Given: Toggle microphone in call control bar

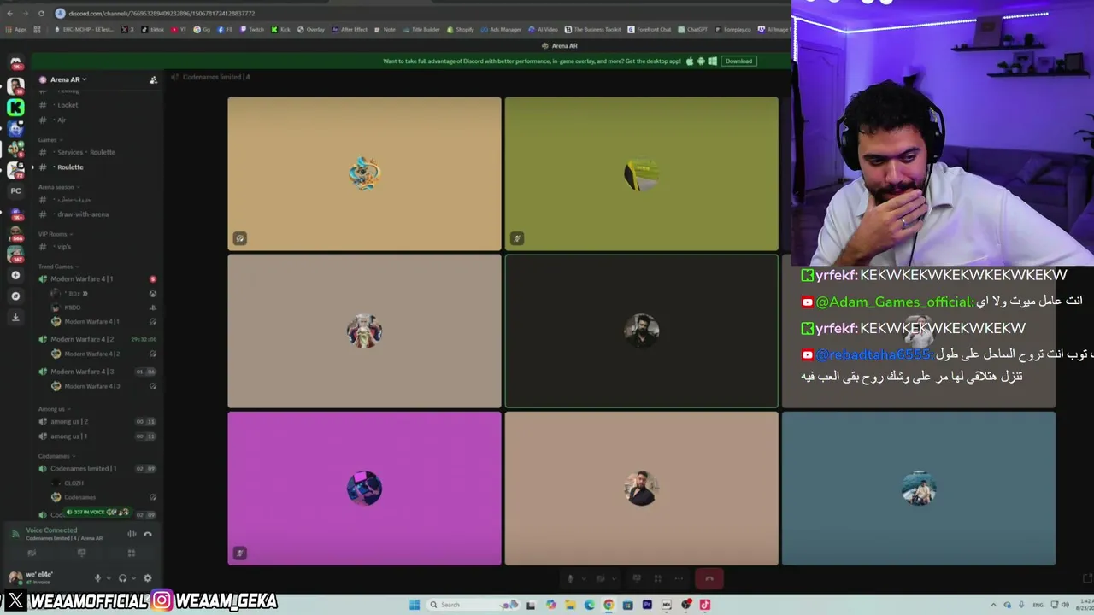Looking at the screenshot, I should (571, 578).
